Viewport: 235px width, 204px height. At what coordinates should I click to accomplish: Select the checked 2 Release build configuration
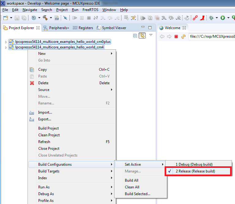[x=195, y=171]
